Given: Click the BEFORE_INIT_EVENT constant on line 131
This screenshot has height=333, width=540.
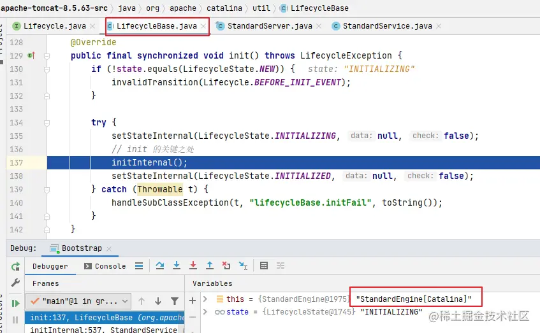Looking at the screenshot, I should pyautogui.click(x=298, y=82).
